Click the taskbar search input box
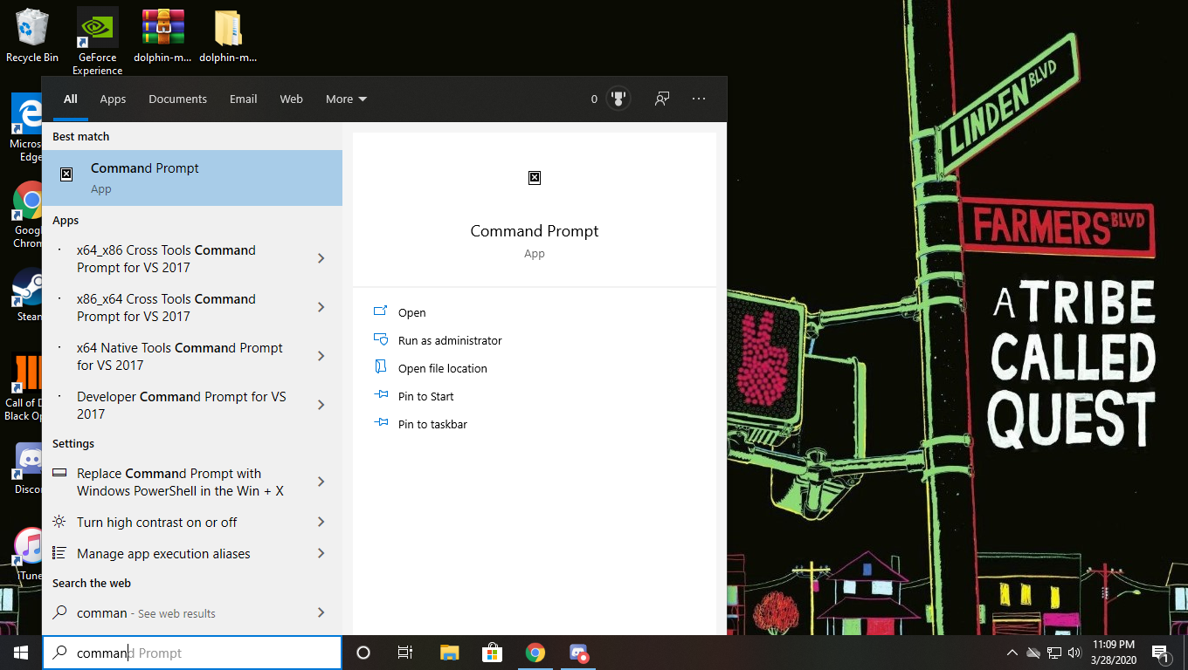 tap(192, 653)
